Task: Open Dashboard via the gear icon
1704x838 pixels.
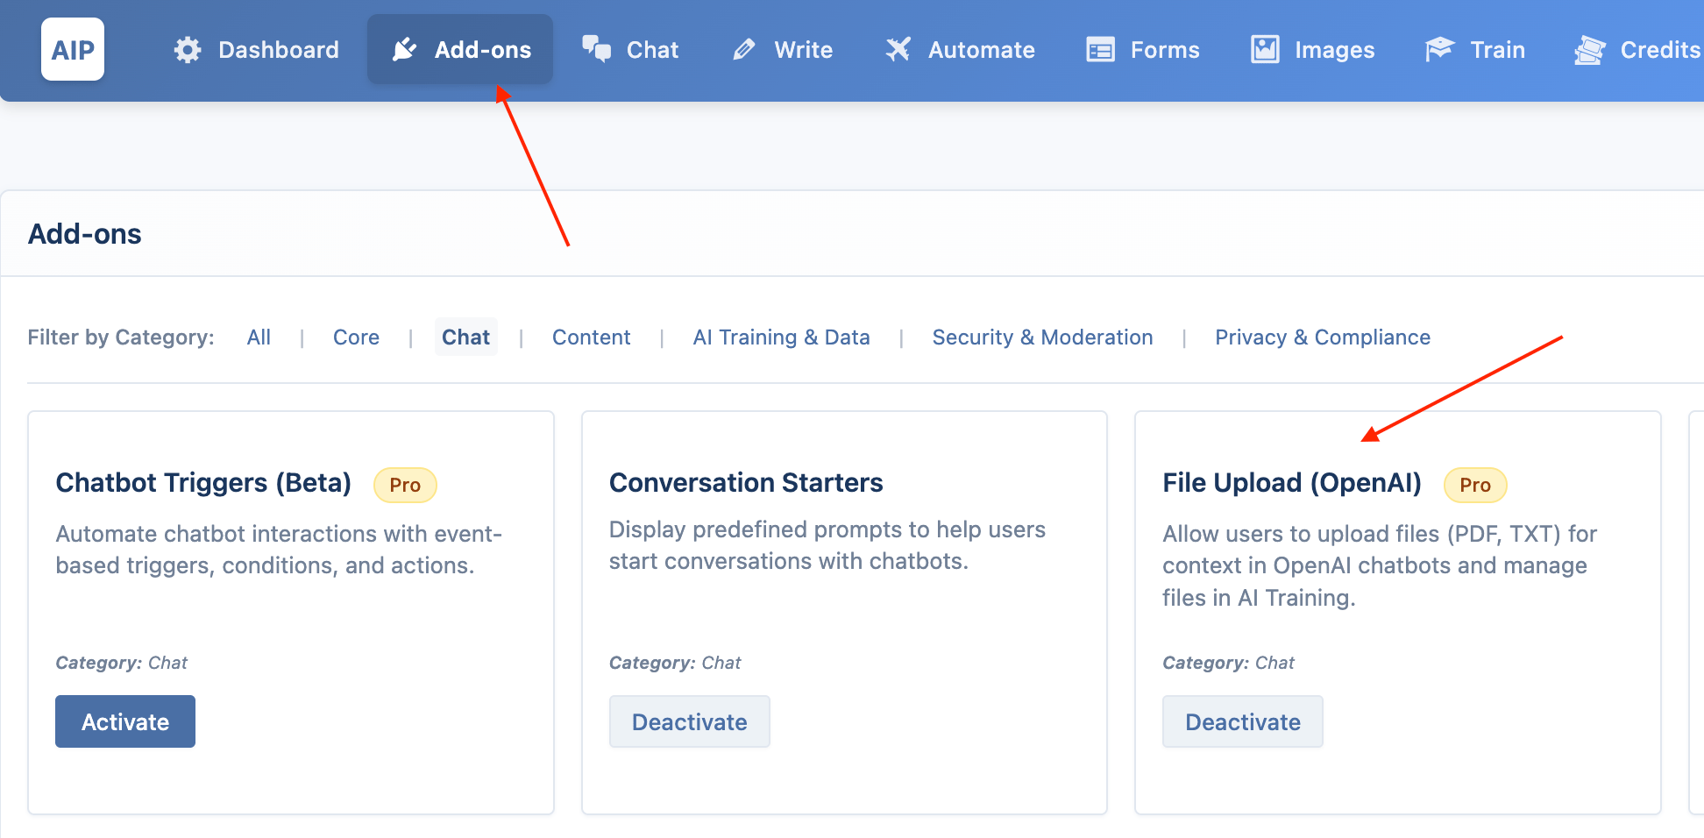Action: coord(188,50)
